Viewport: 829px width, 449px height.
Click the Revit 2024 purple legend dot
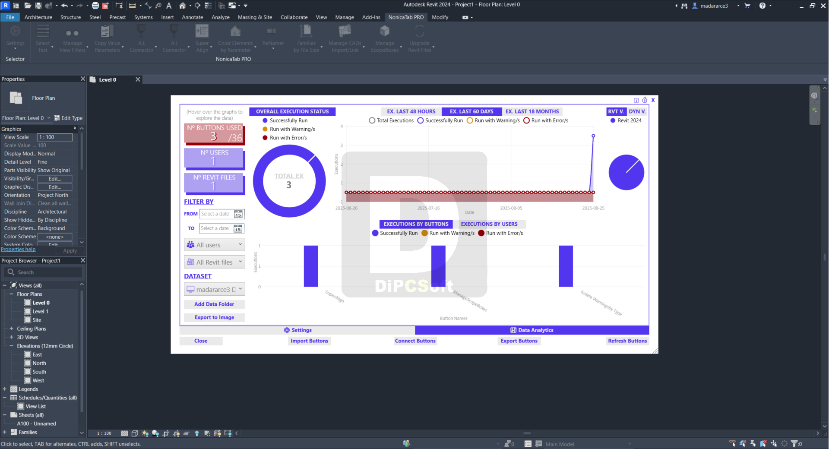pyautogui.click(x=613, y=120)
